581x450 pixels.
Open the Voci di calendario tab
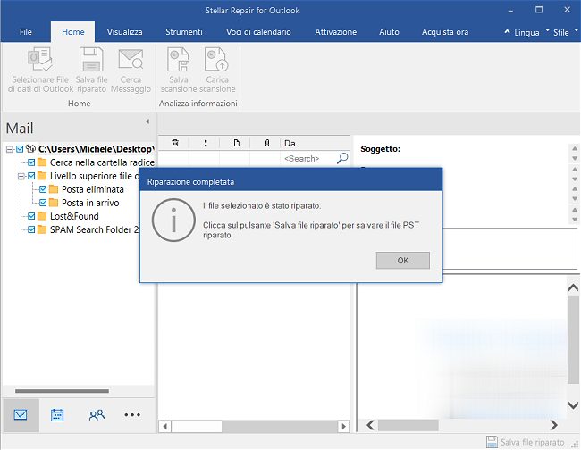click(x=258, y=32)
